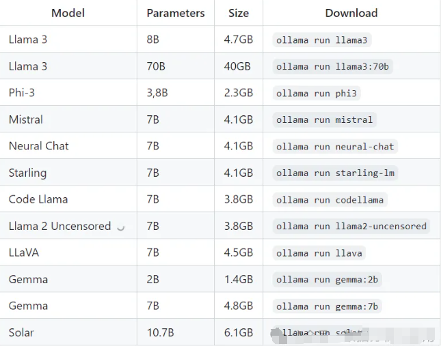Viewport: 441px width, 346px height.
Task: Click the Download column header
Action: [x=351, y=13]
